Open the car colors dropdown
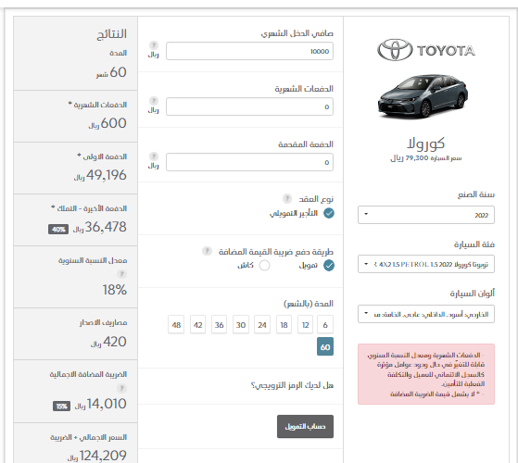518x463 pixels. 426,314
